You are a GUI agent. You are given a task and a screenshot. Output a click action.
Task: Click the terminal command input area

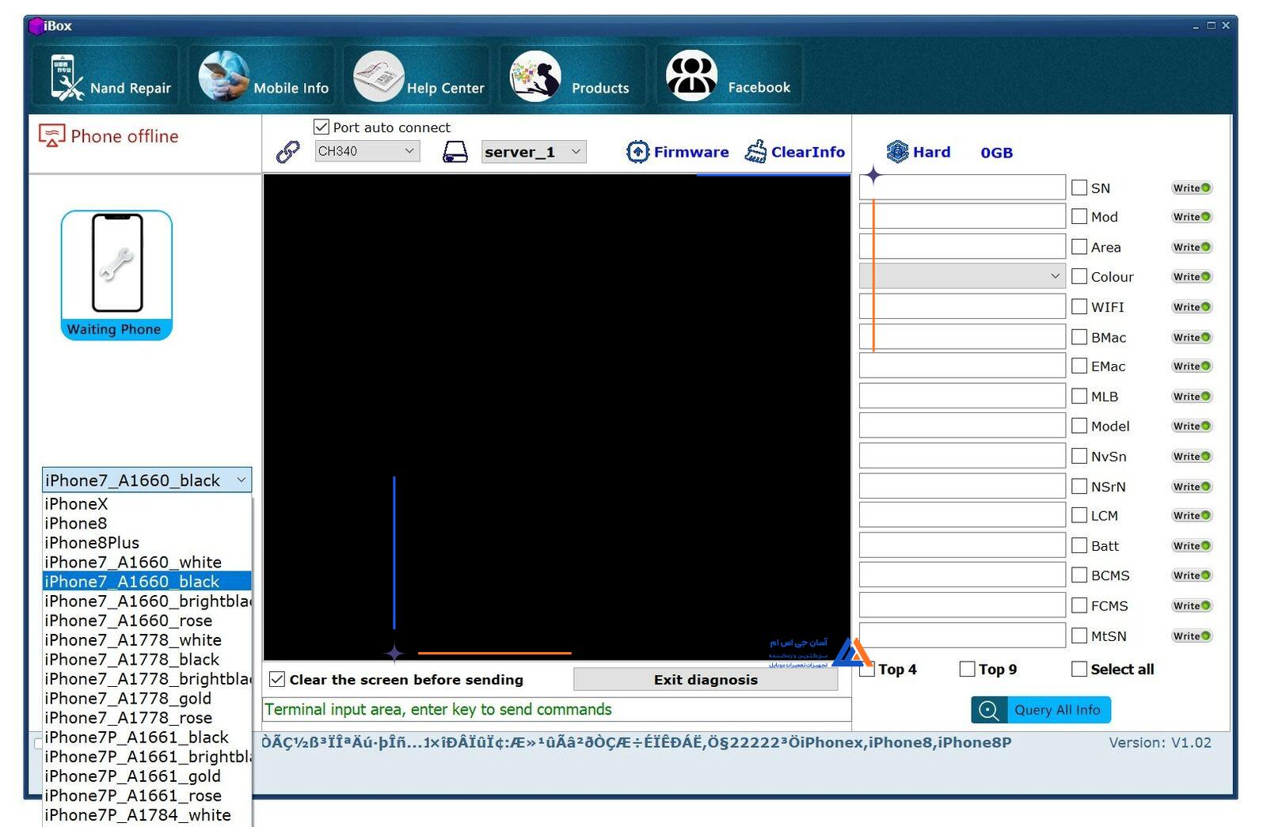557,709
